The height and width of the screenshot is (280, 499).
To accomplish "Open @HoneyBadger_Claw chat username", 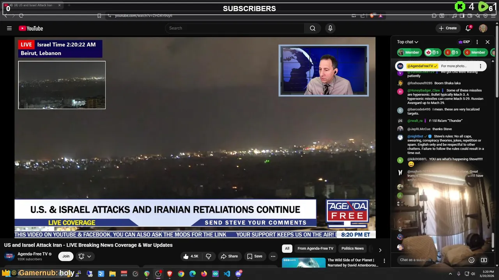I will click(x=423, y=91).
